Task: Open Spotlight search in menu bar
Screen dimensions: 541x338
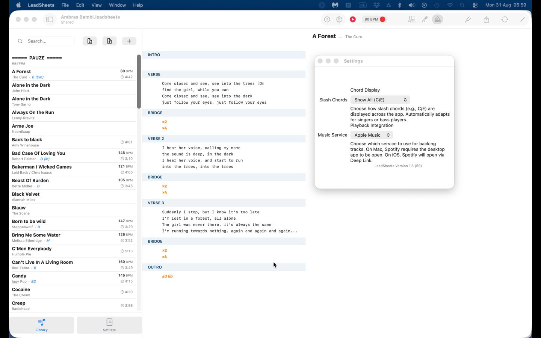Action: 462,5
